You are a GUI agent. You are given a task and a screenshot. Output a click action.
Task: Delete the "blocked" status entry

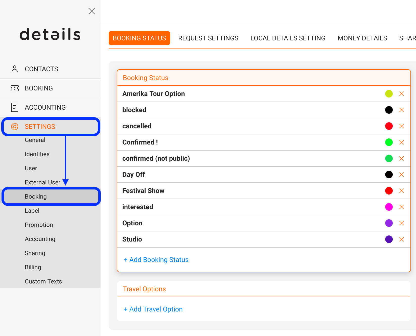(x=402, y=110)
